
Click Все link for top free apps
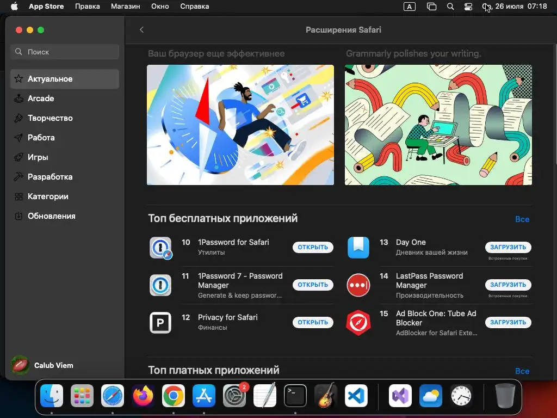click(x=522, y=219)
